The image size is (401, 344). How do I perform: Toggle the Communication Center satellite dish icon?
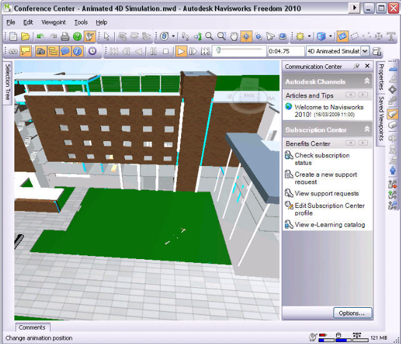(89, 37)
